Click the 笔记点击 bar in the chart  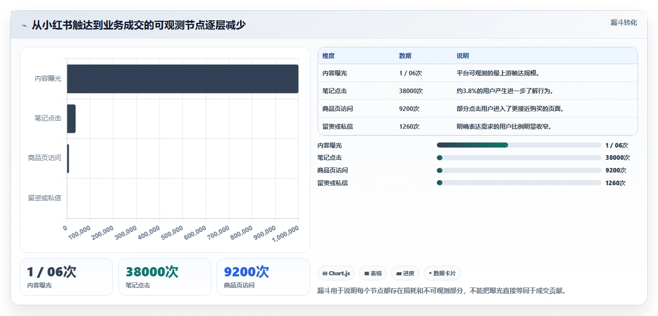[71, 119]
